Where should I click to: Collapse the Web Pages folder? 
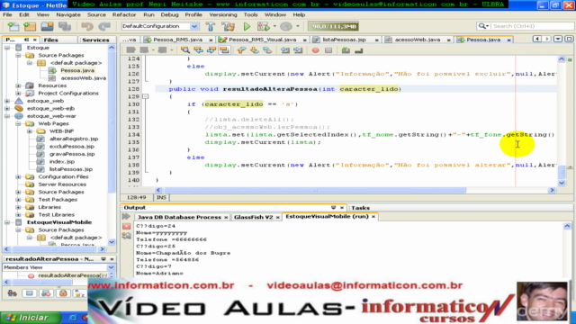point(18,124)
